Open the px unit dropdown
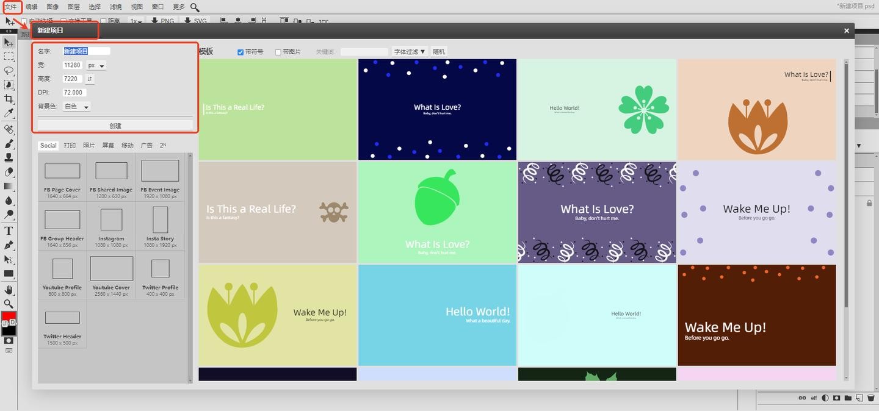 (x=95, y=65)
